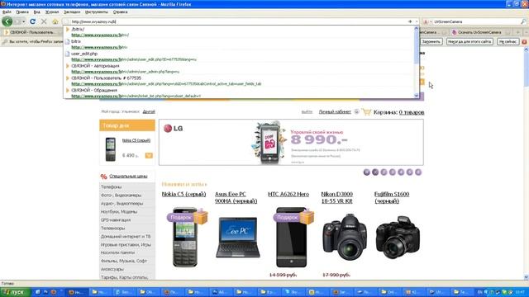The image size is (529, 297).
Task: Open the Nokia C5 product-of-the-day link
Action: tap(136, 140)
